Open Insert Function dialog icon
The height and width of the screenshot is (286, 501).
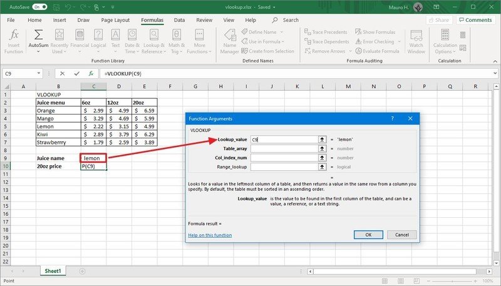point(13,41)
